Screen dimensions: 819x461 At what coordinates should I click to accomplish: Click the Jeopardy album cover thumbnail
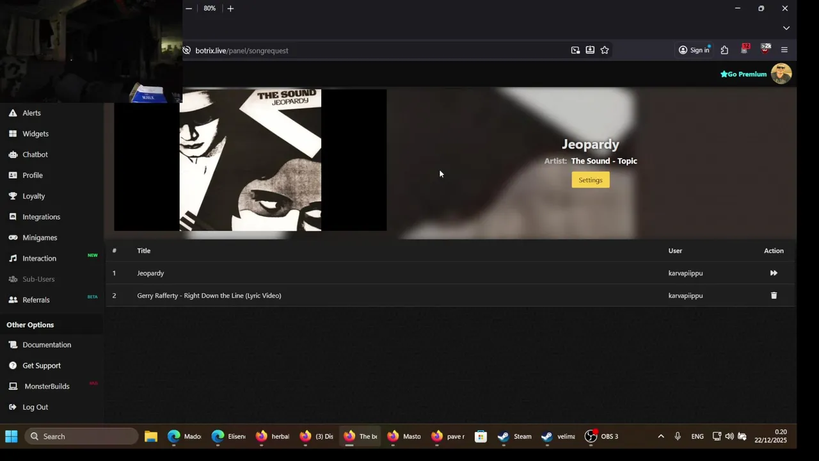250,160
